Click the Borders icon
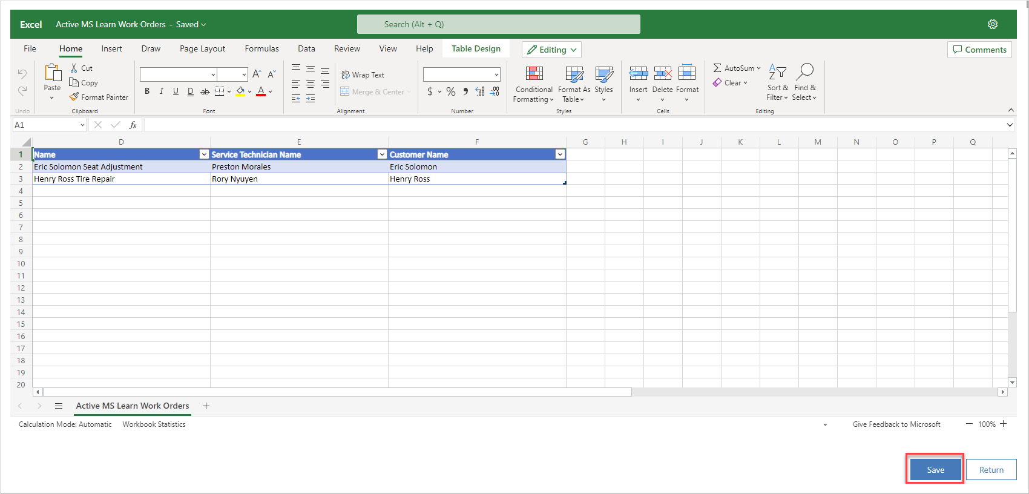 [220, 91]
